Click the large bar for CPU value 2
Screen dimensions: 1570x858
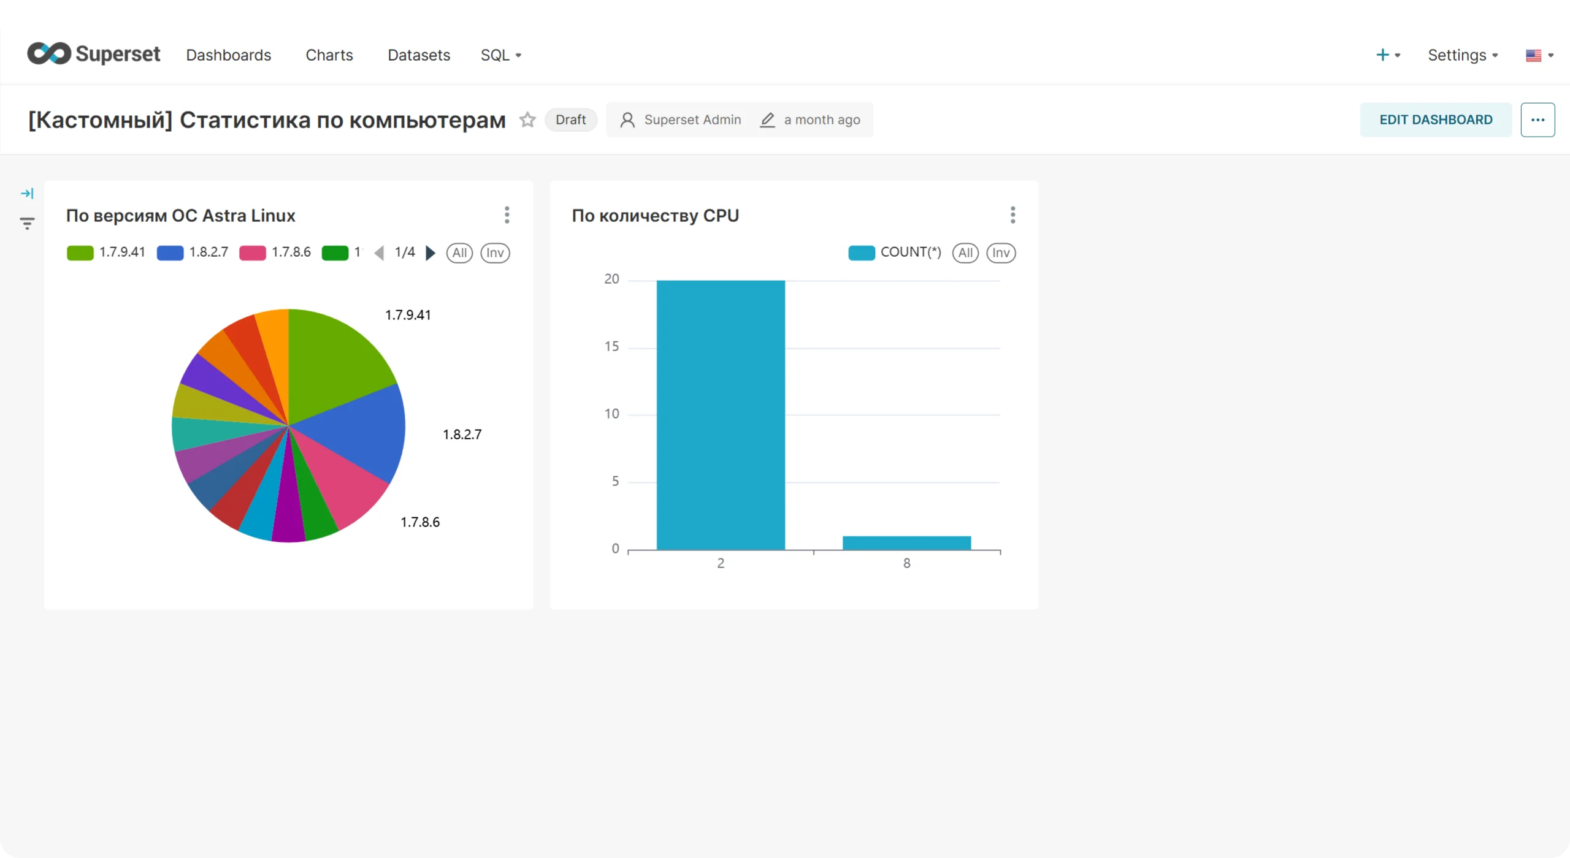click(721, 415)
